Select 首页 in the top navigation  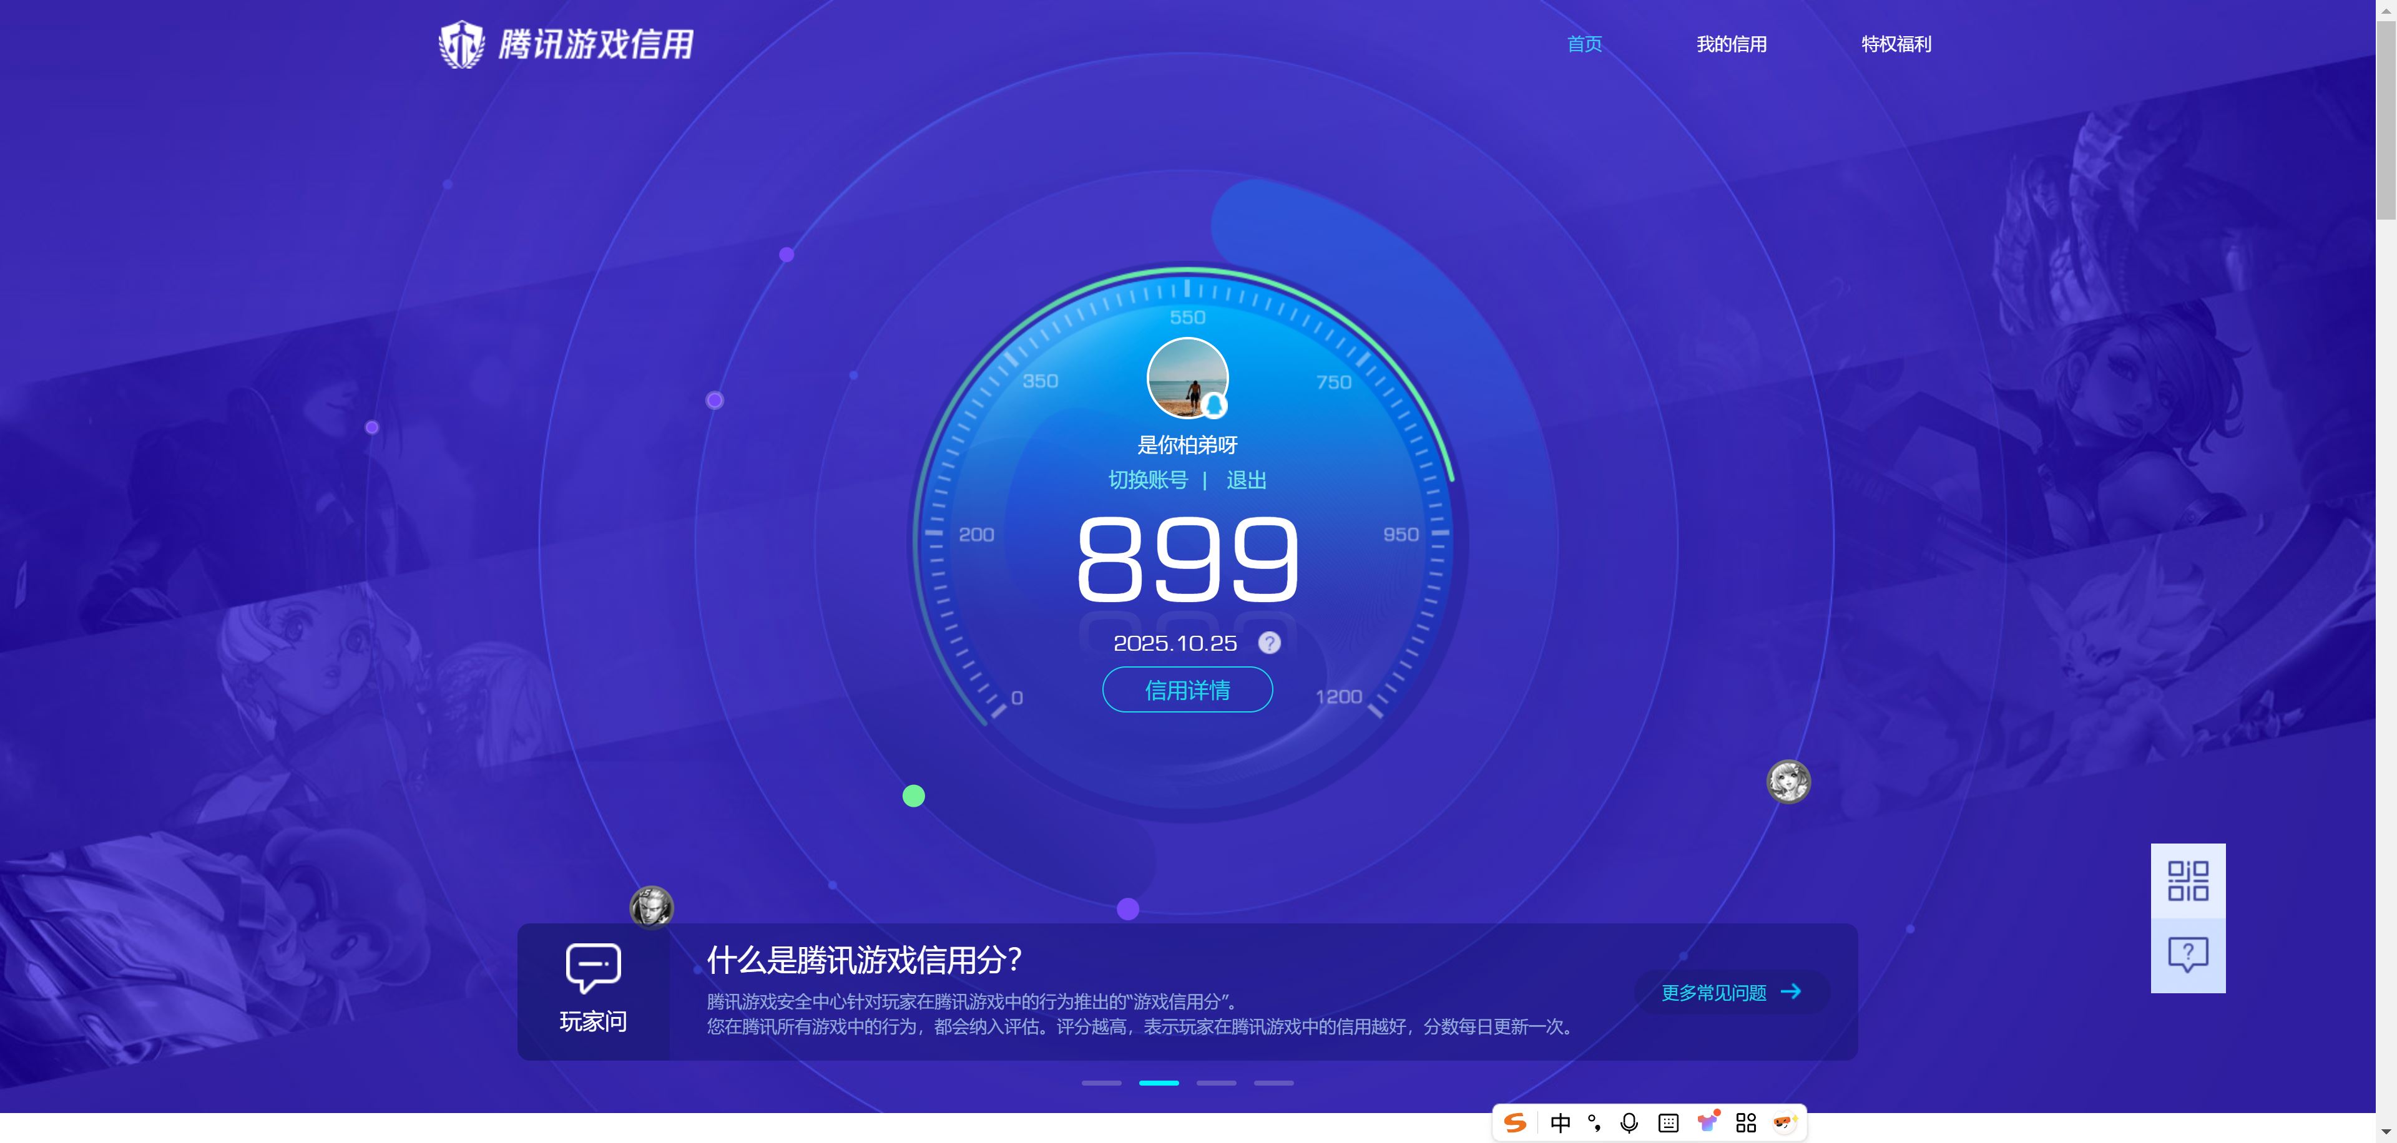coord(1584,44)
